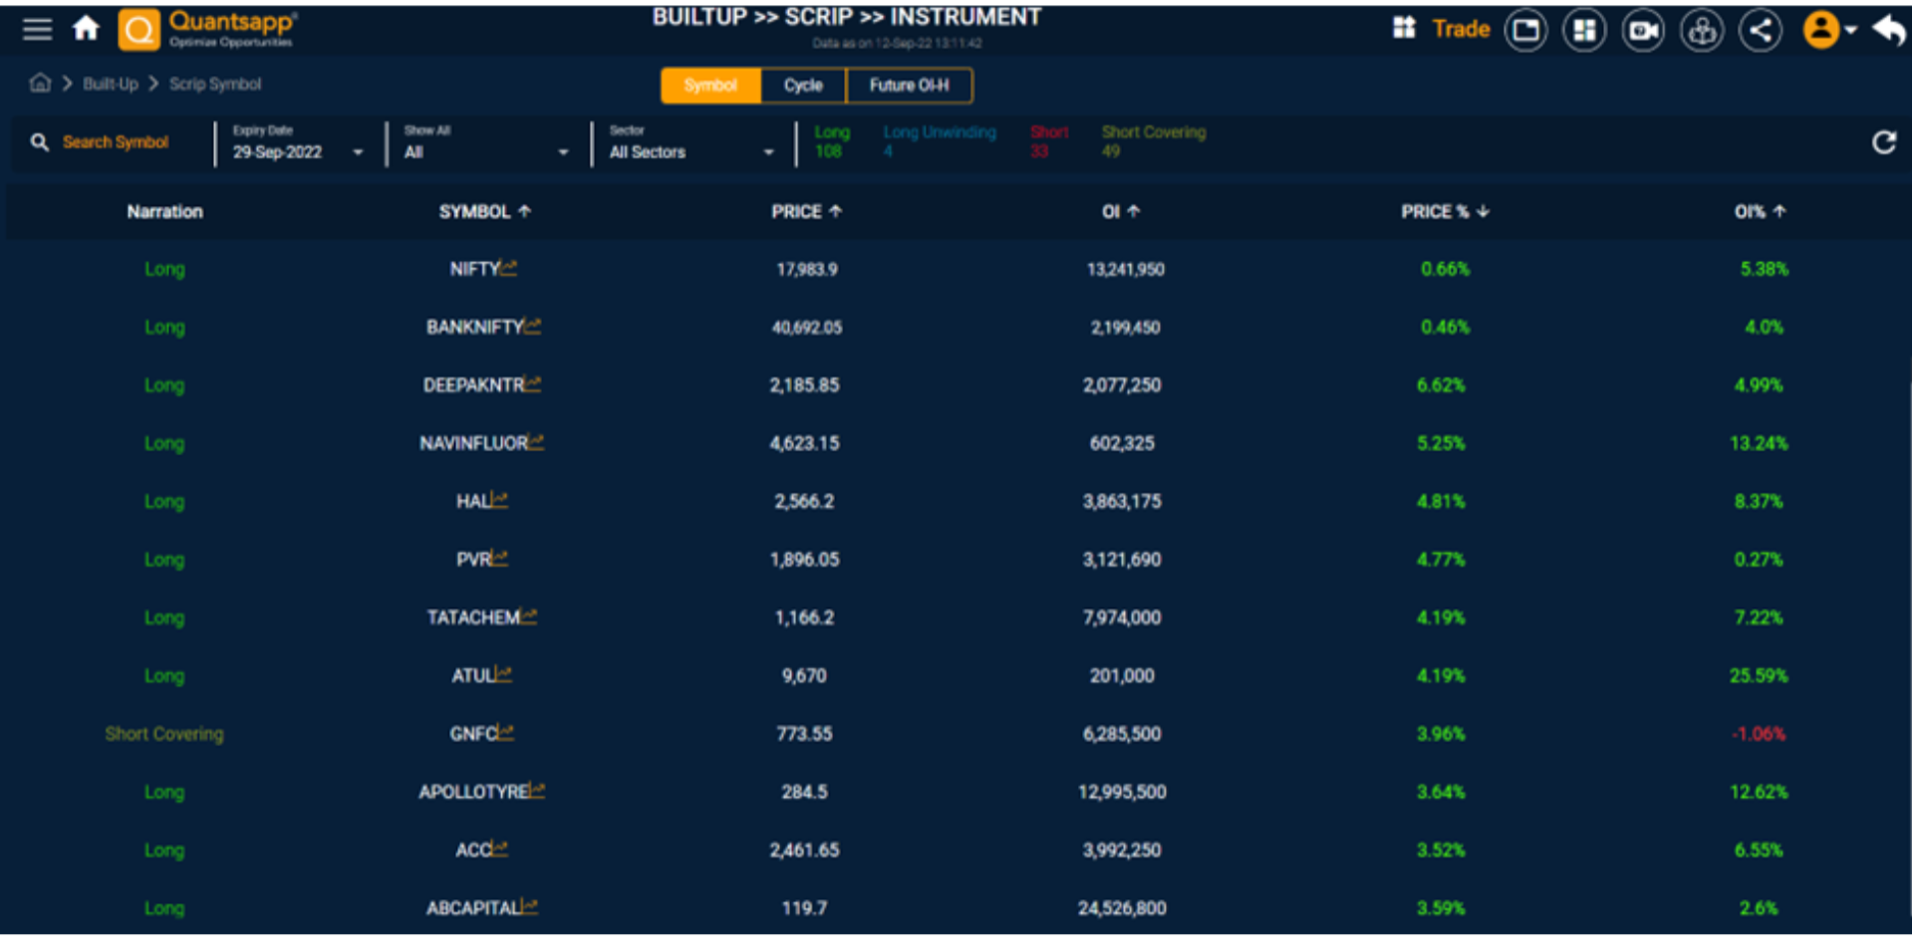Click the share icon in the top bar
Screen dimensions: 1913x937
point(1761,30)
